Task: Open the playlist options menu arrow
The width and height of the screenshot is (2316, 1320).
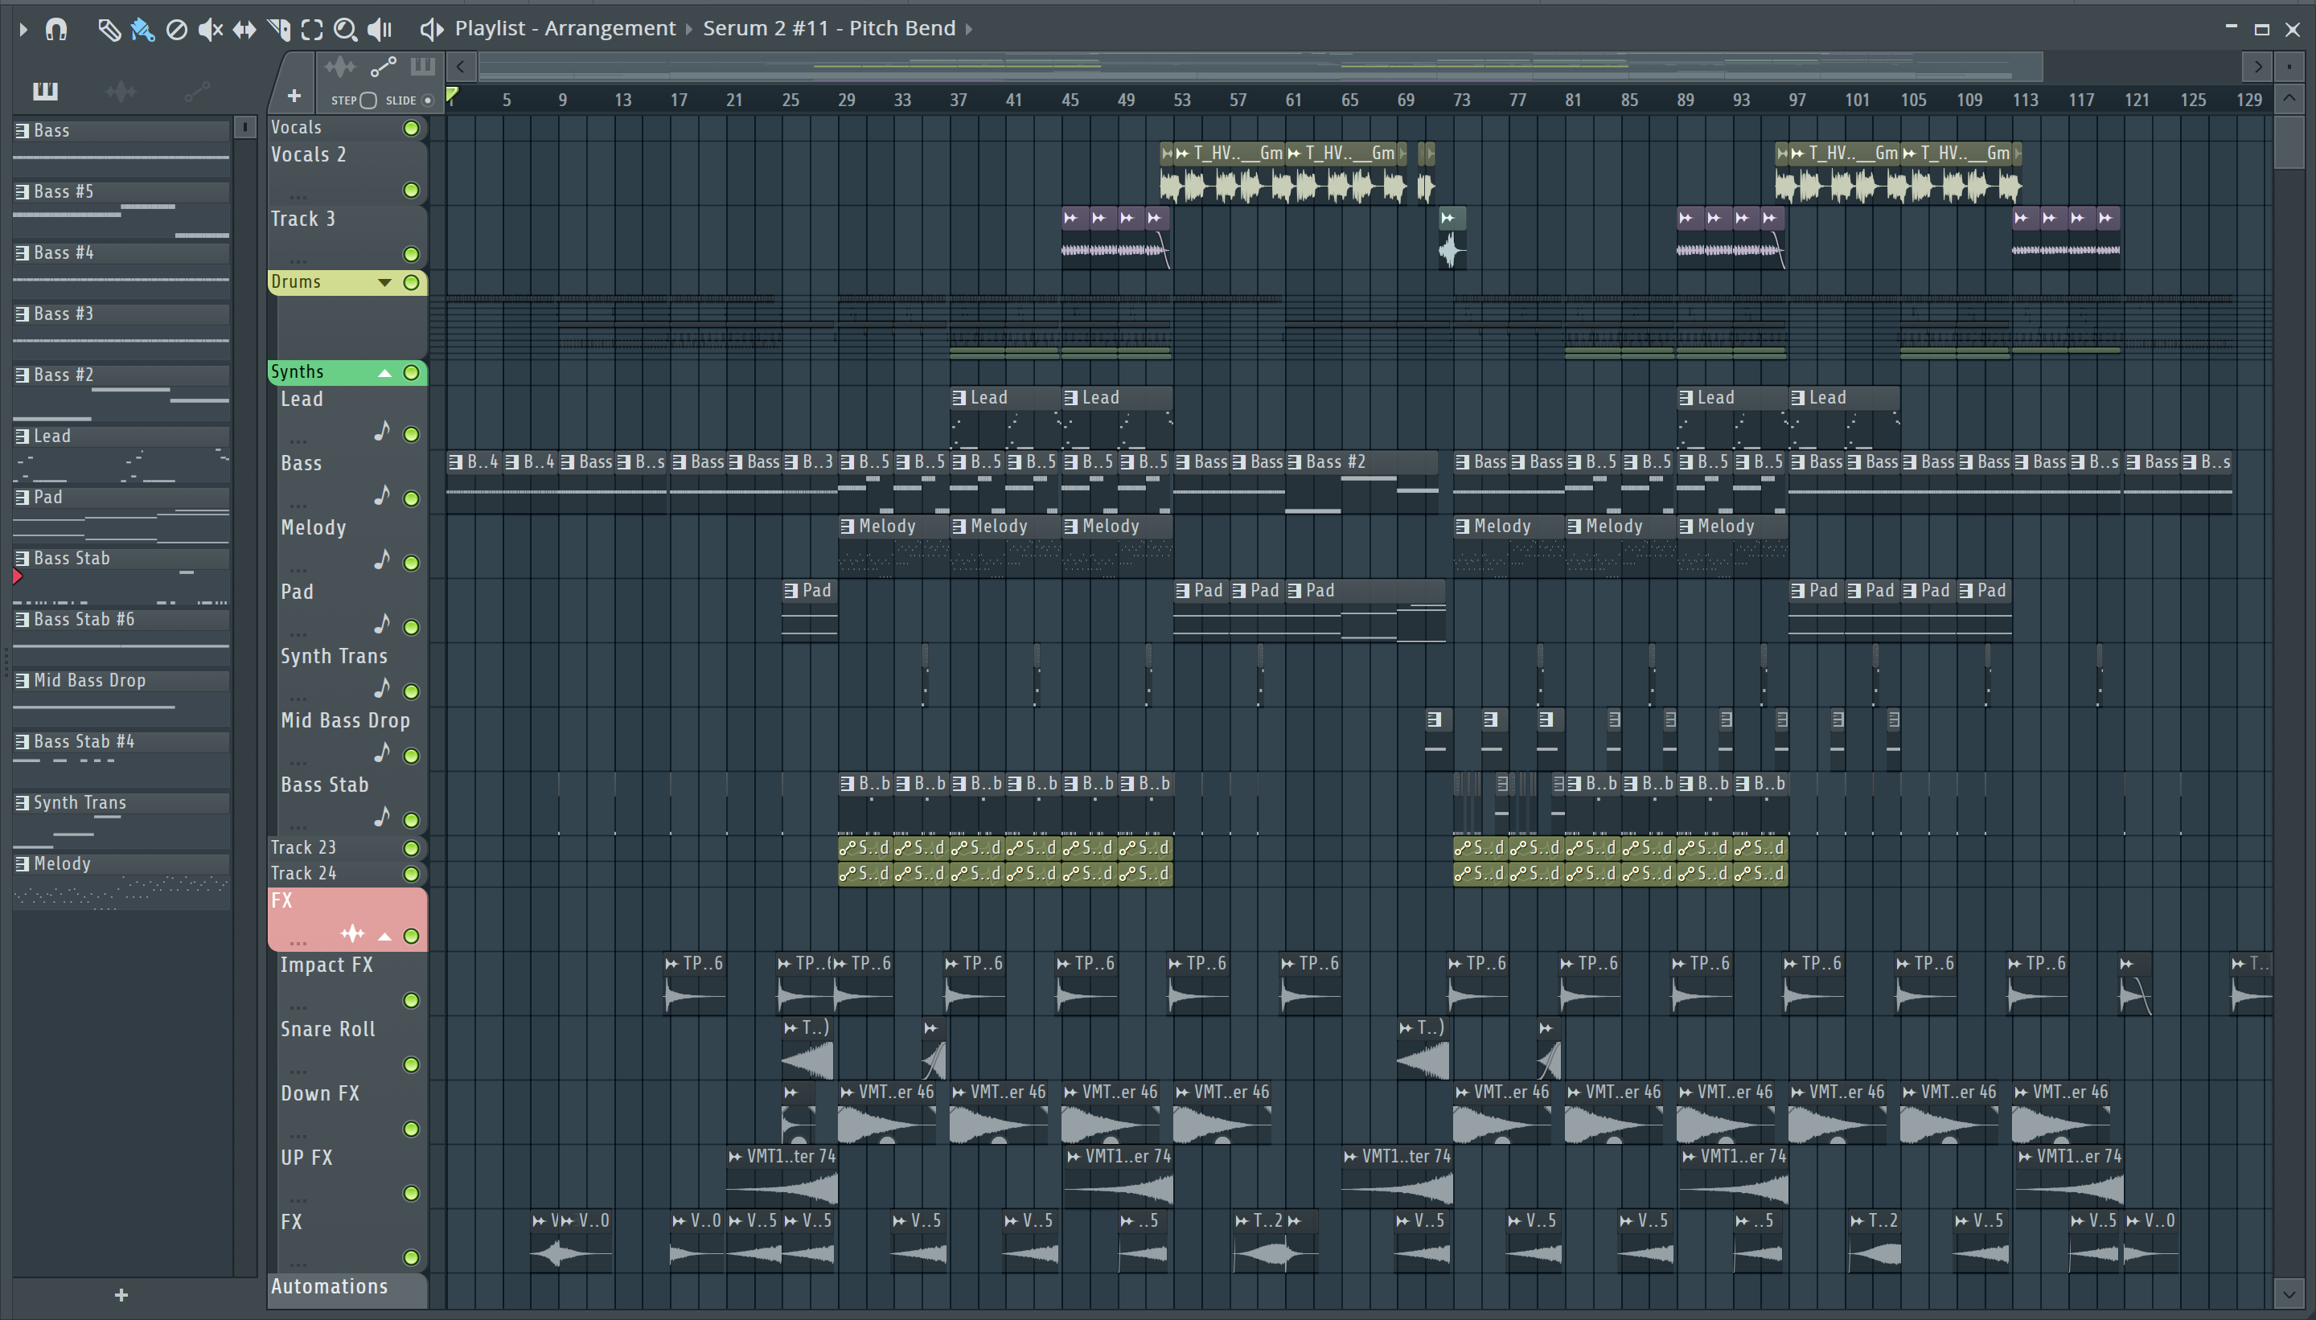Action: (x=23, y=30)
